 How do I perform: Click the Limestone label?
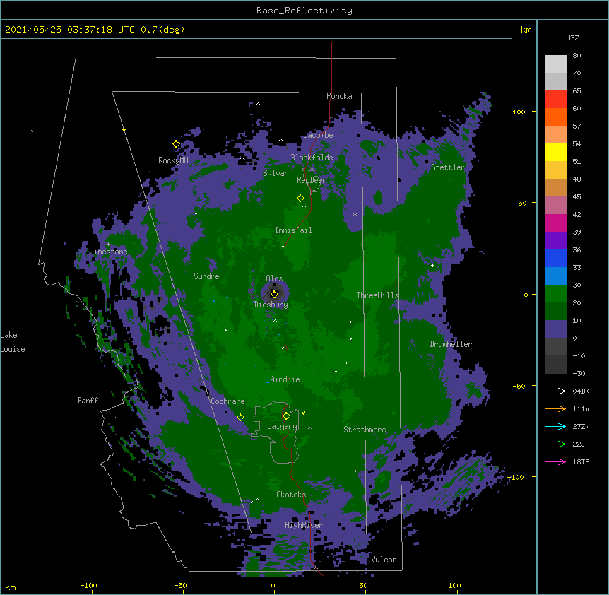point(108,252)
